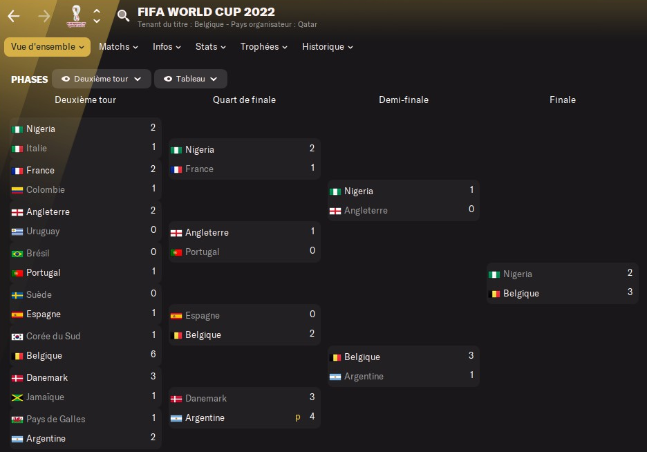
Task: Click the competition up/down switcher arrows
Action: tap(97, 16)
